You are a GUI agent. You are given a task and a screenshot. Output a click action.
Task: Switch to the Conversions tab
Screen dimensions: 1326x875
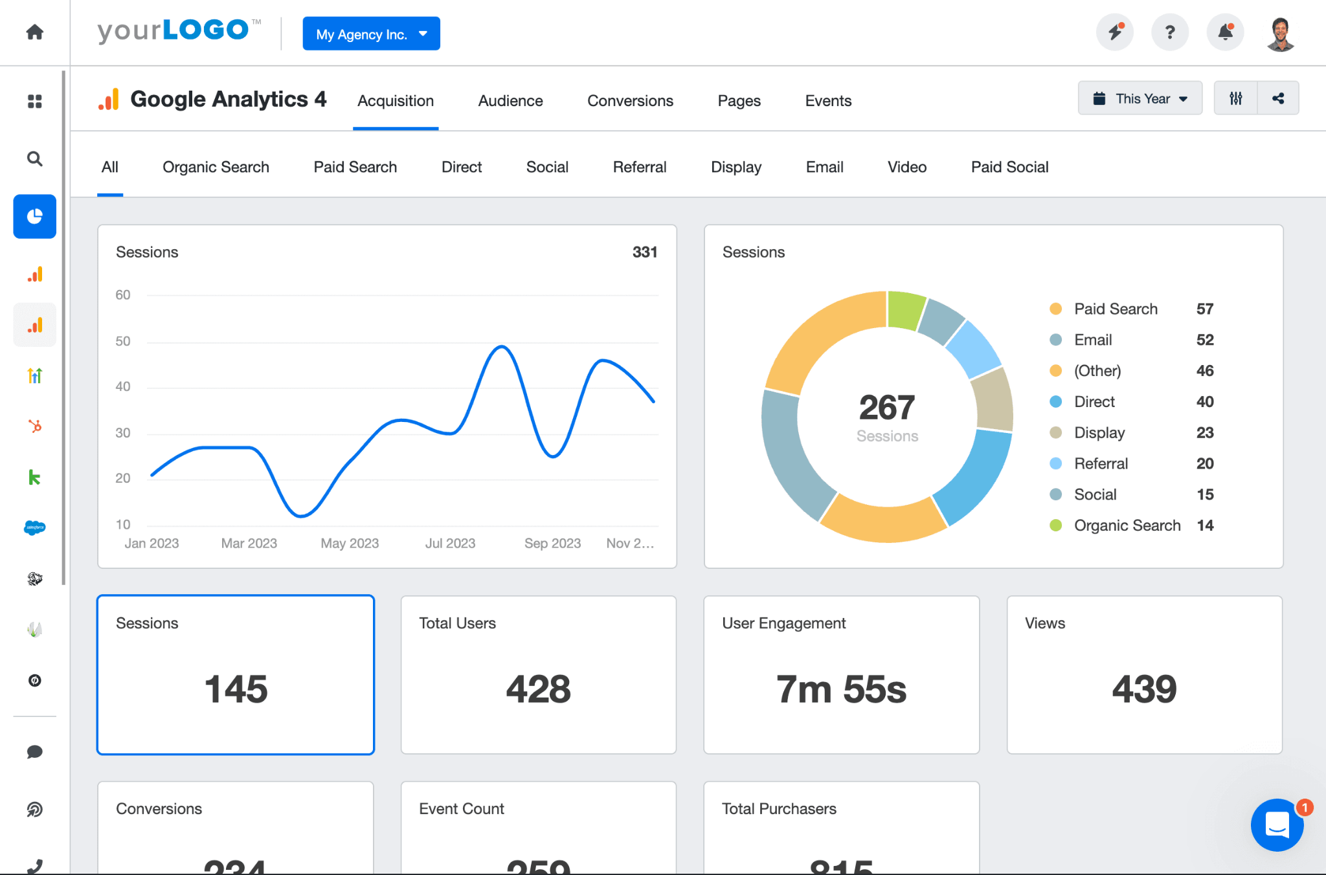(x=630, y=100)
